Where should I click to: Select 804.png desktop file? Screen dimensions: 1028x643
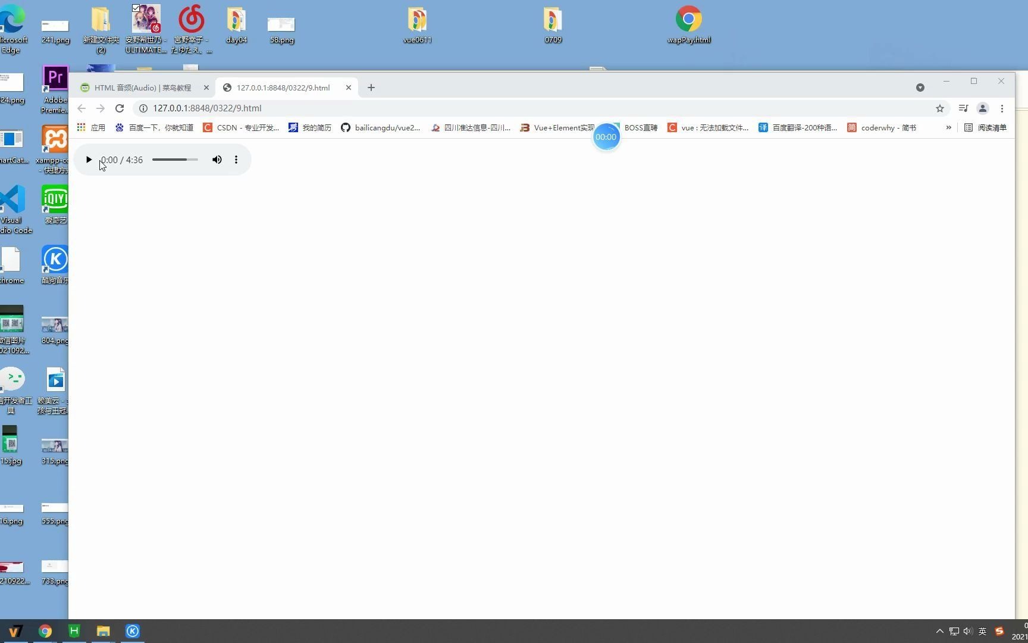(55, 330)
